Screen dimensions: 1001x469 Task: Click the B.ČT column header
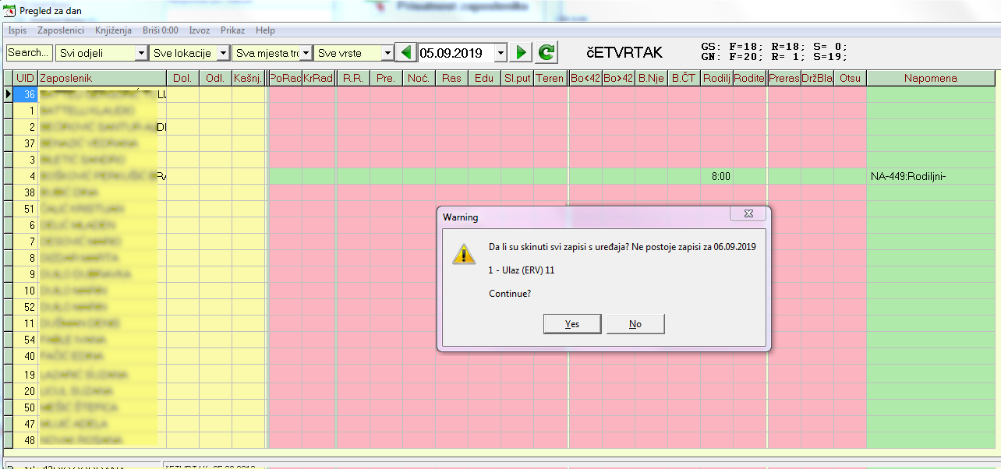point(684,78)
